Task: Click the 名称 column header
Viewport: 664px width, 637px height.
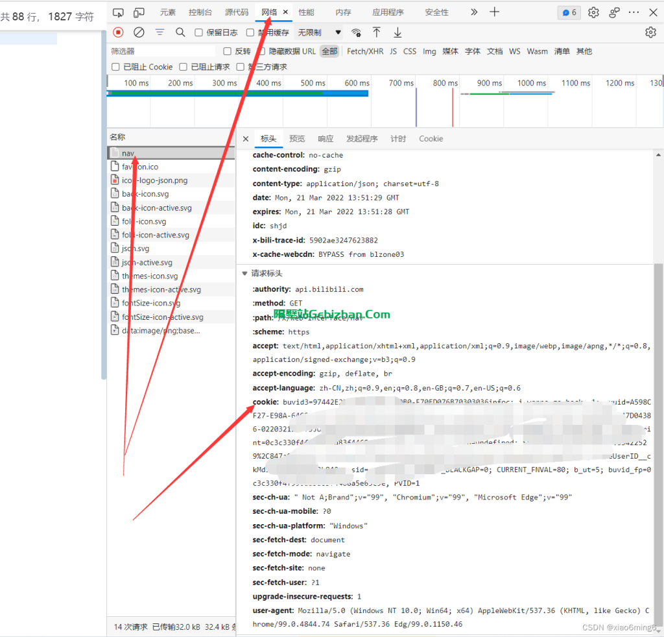Action: (117, 137)
